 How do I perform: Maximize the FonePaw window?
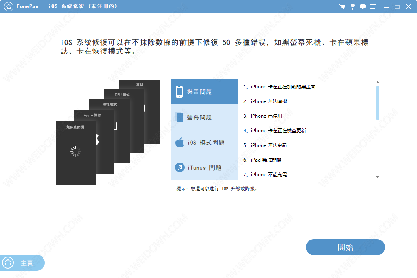(397, 7)
